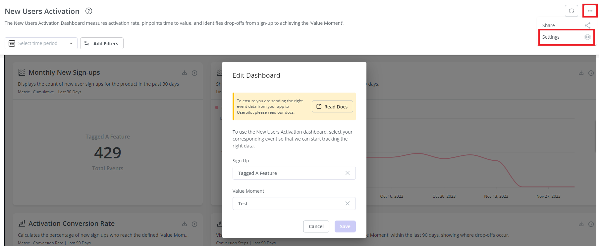Click the Oct 30, 2023 axis label
The height and width of the screenshot is (246, 599).
click(444, 196)
